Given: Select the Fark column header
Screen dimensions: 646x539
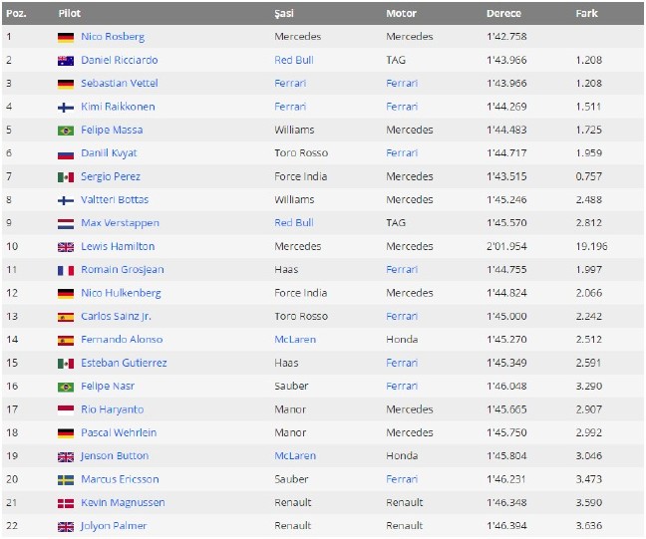Looking at the screenshot, I should (587, 14).
